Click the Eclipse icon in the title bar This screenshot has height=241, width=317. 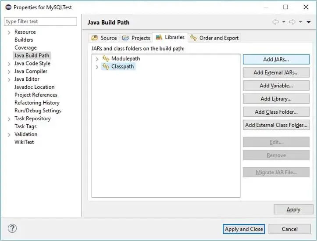pyautogui.click(x=8, y=7)
